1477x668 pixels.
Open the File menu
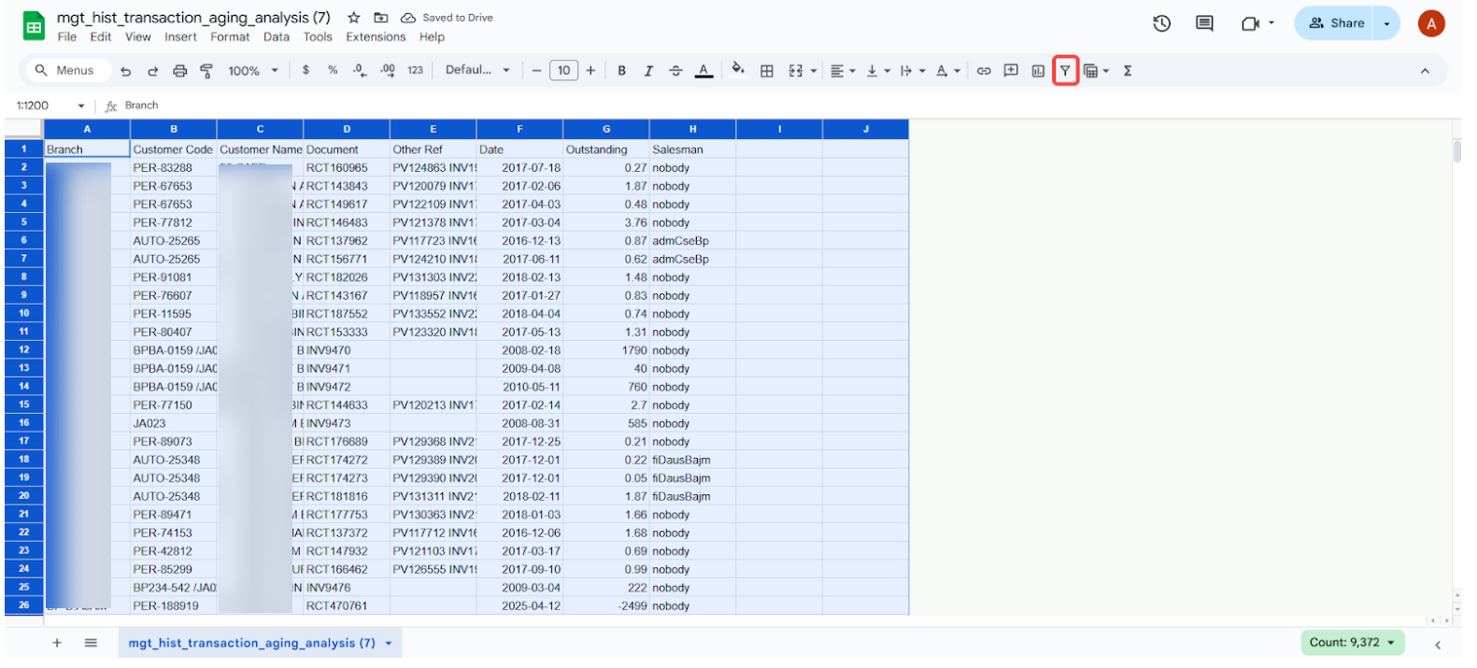coord(67,37)
